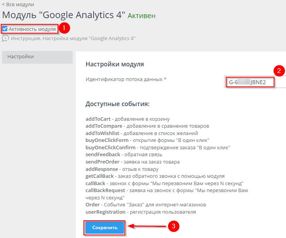Click the red asterisk required-field marker
The image size is (286, 238).
point(165,79)
